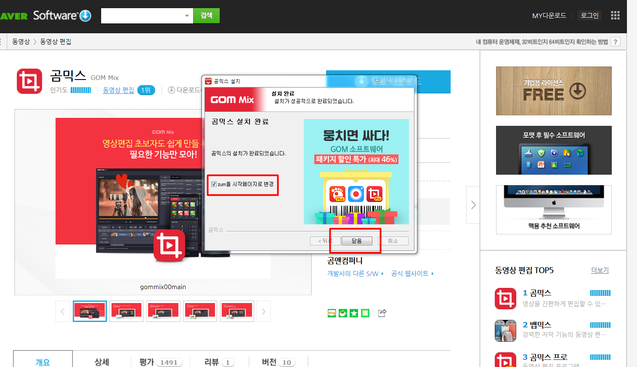Open the search box dropdown arrow
The width and height of the screenshot is (637, 367).
click(x=187, y=16)
